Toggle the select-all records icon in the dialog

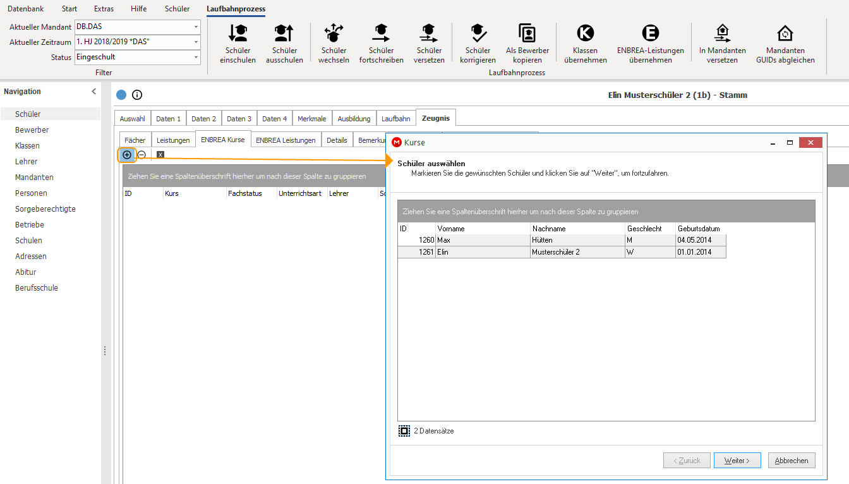[x=404, y=431]
